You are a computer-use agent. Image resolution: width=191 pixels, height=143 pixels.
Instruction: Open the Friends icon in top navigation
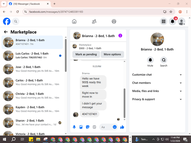[94, 21]
